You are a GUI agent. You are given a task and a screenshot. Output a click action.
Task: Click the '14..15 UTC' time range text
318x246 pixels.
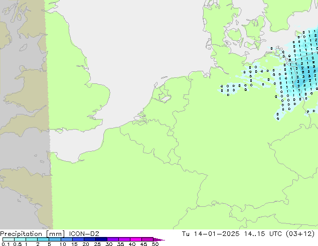click(x=263, y=234)
